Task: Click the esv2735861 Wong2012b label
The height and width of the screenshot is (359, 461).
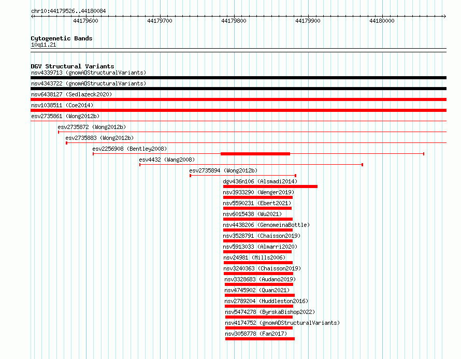Action: [x=65, y=116]
